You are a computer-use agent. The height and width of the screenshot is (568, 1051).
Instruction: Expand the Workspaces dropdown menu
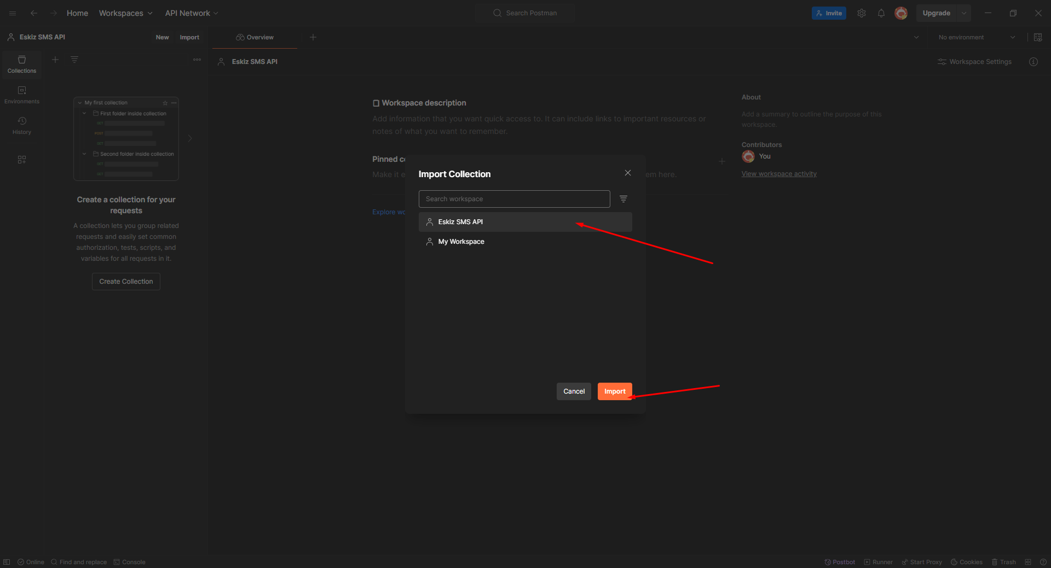click(125, 13)
